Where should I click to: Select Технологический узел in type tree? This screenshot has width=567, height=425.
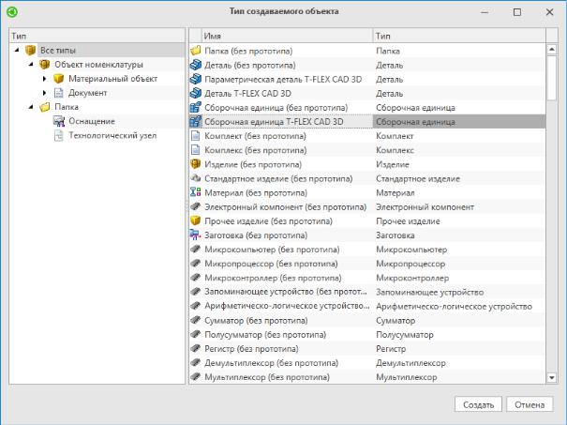[112, 135]
